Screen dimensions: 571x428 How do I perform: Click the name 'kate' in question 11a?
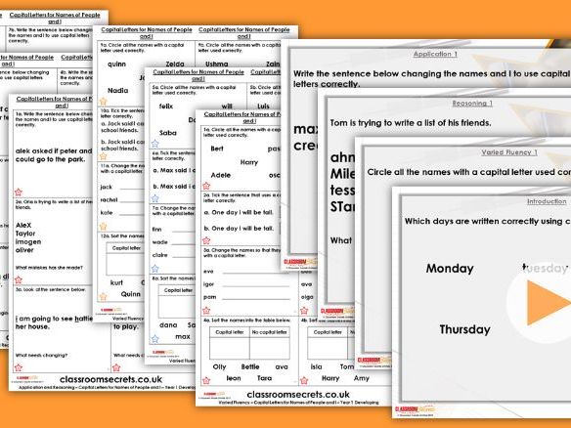[107, 213]
